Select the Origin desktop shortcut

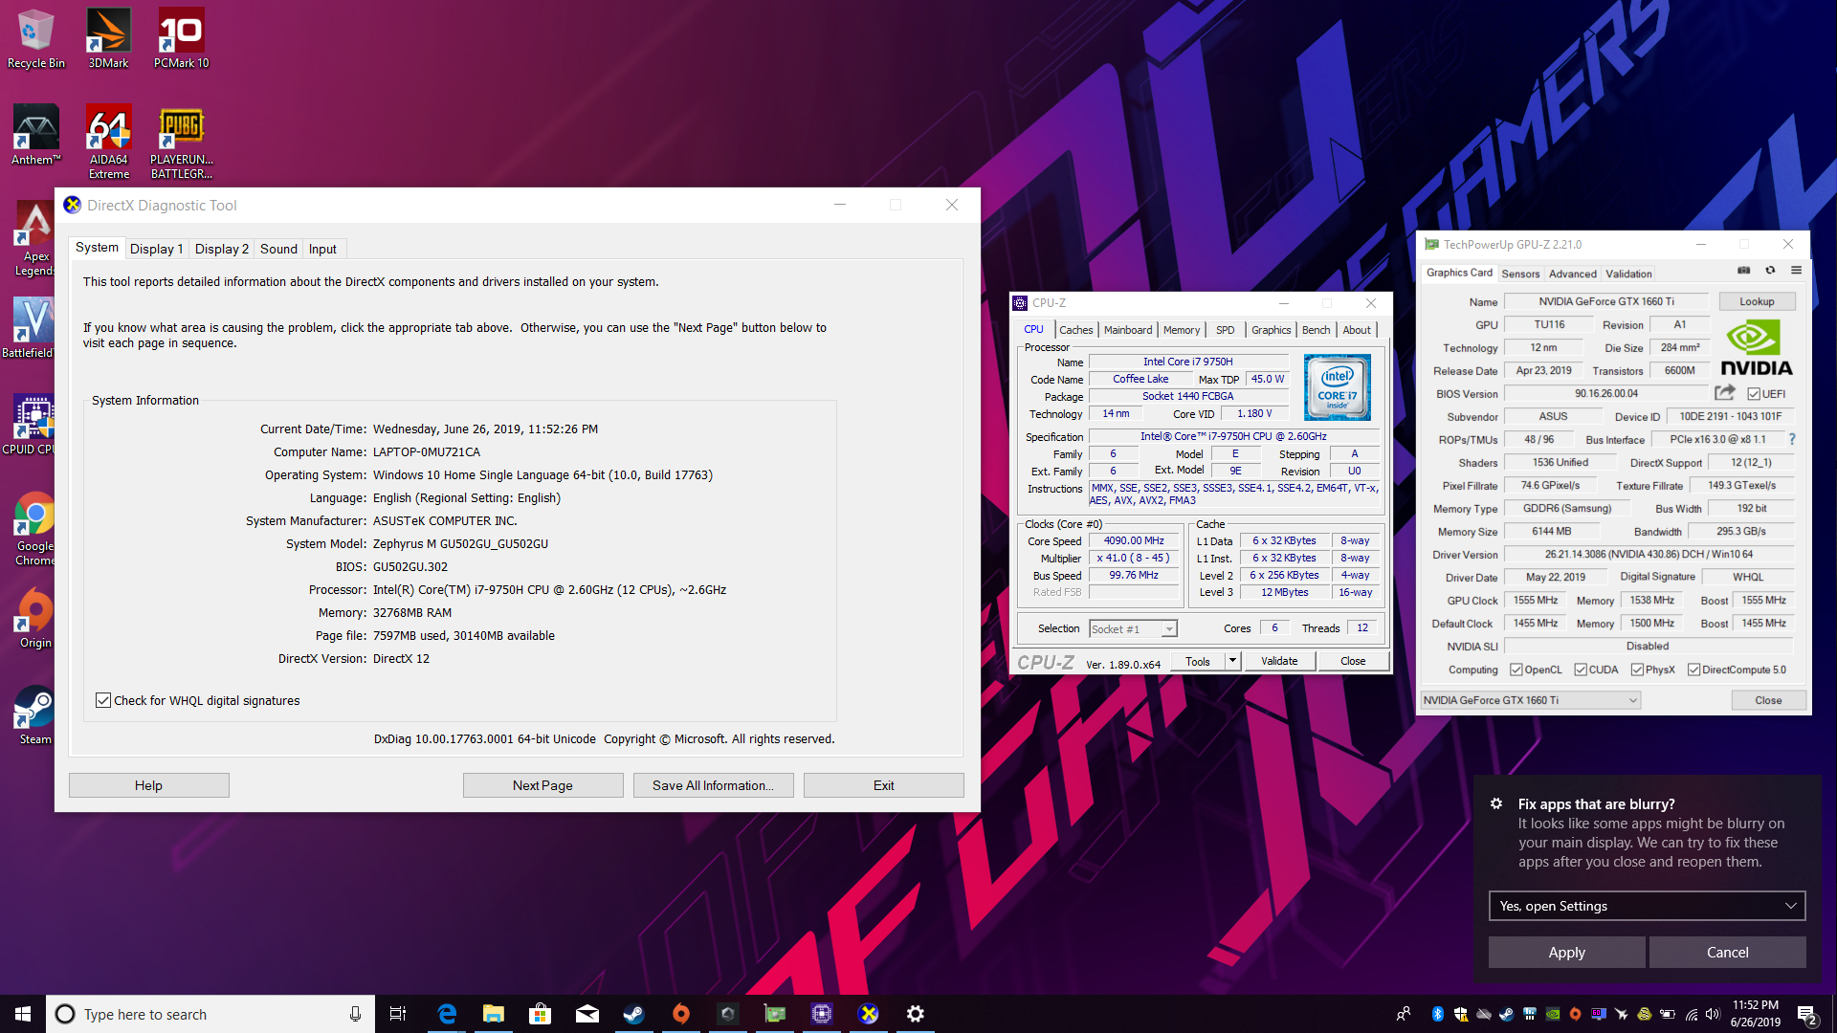35,618
